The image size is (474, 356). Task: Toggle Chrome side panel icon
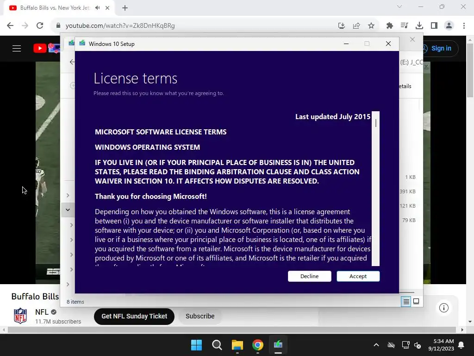[434, 26]
